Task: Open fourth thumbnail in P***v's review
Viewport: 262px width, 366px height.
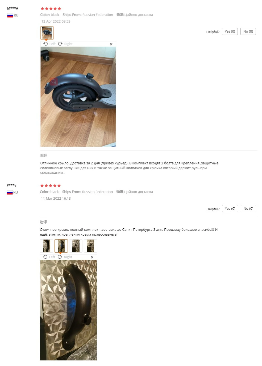Action: 90,246
